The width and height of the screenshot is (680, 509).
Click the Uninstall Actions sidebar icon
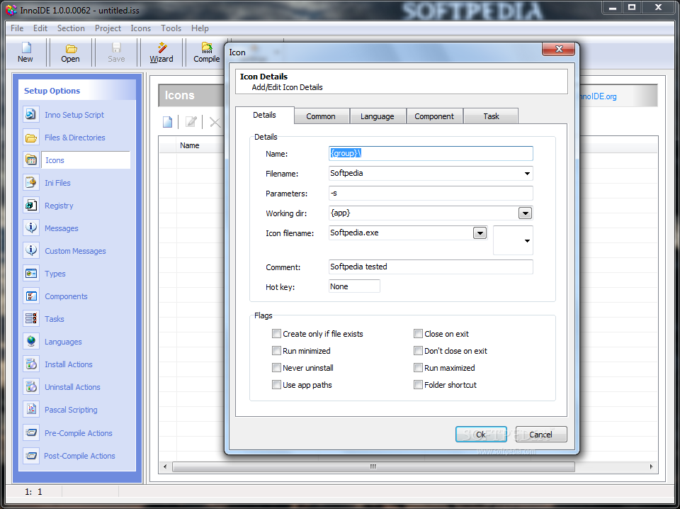30,386
